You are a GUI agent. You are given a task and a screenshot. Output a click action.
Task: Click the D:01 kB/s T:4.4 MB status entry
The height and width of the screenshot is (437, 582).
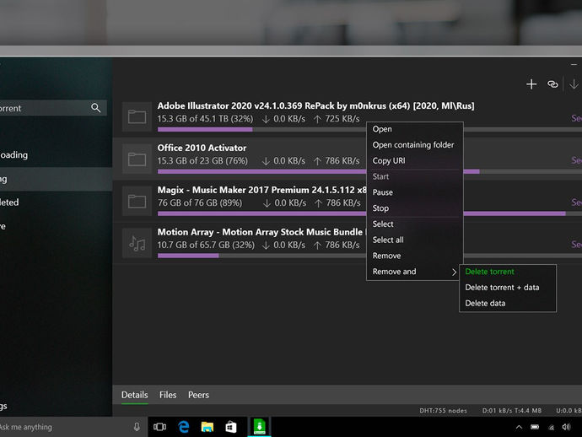click(512, 411)
